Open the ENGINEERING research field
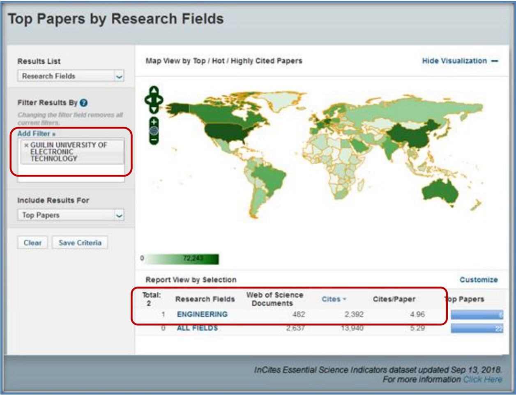 tap(202, 315)
